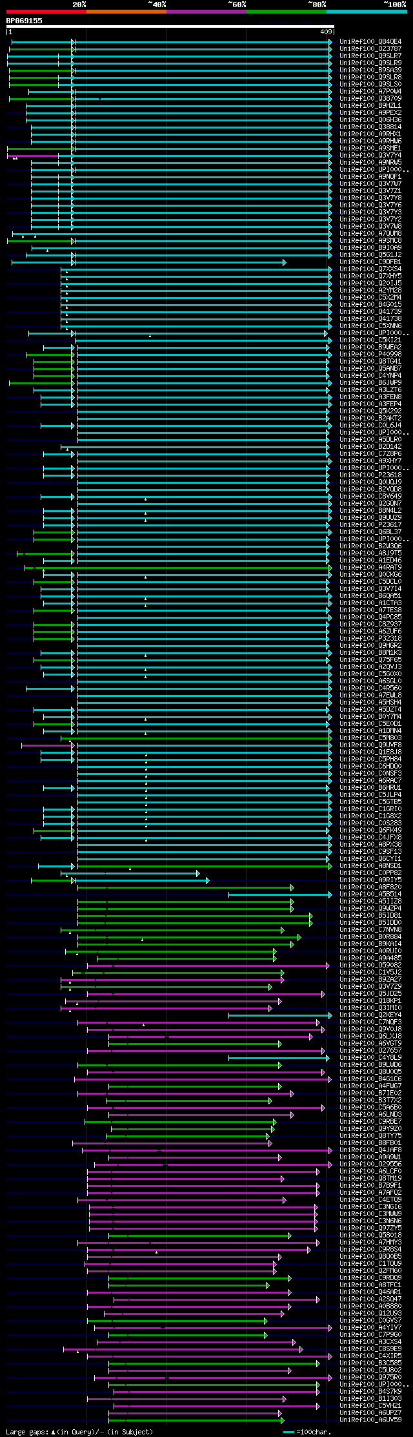Select hit label UniRef100_Q4JAF8
Image resolution: width=413 pixels, height=1437 pixels.
(370, 1150)
